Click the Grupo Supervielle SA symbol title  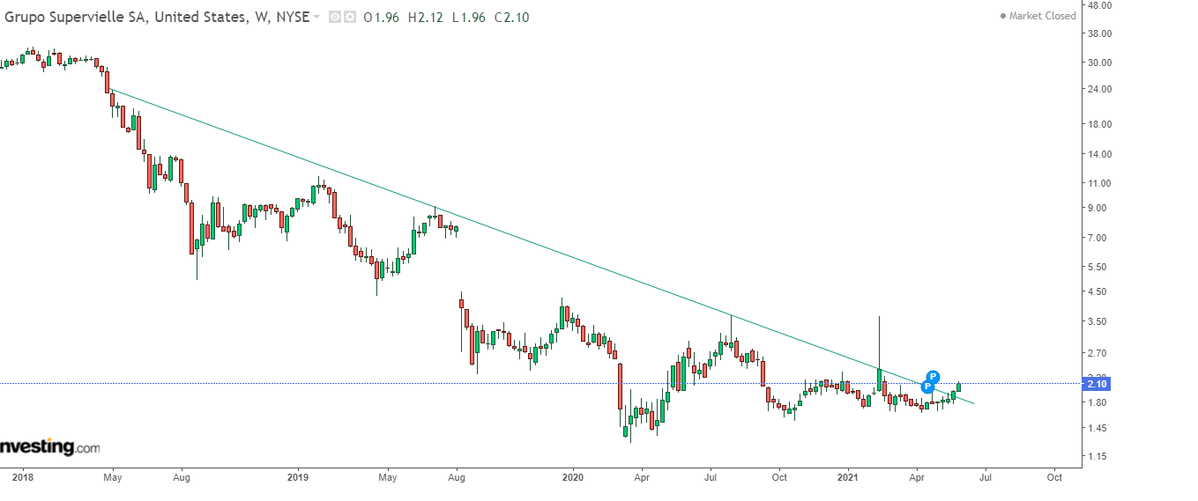[157, 17]
